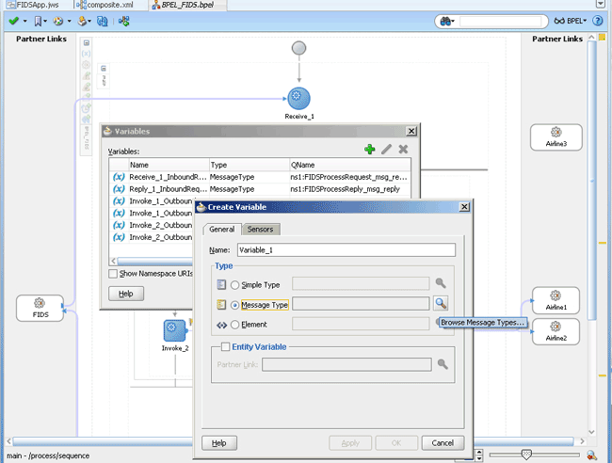Sort variables by the Name column header

[x=169, y=165]
